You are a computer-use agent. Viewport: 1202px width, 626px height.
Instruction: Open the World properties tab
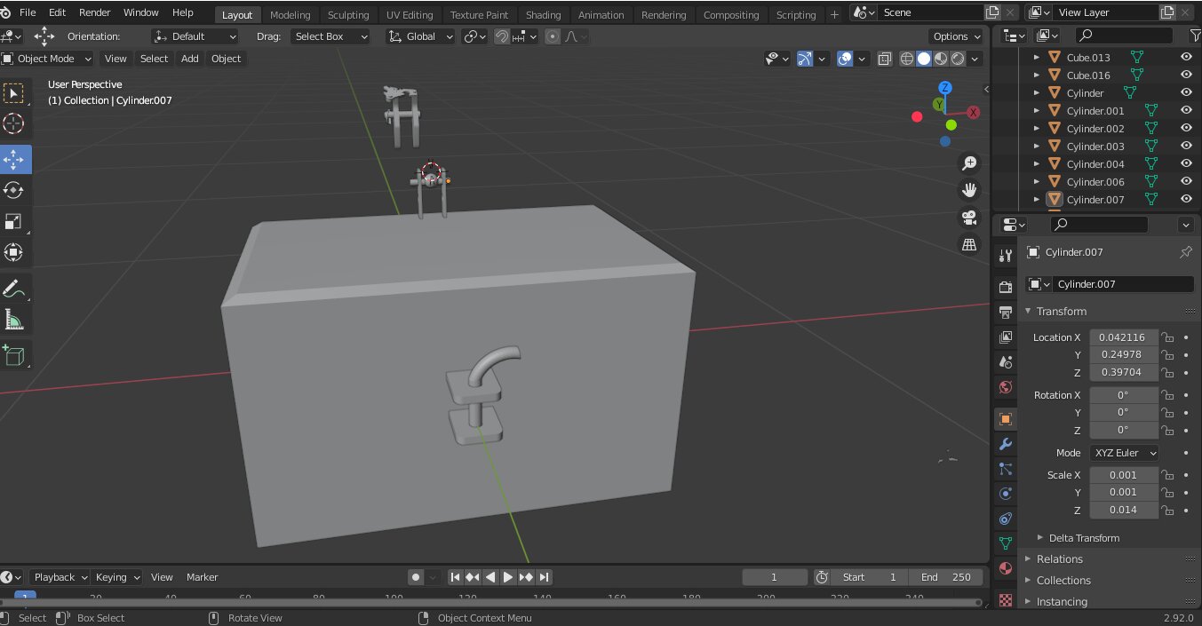[x=1006, y=387]
